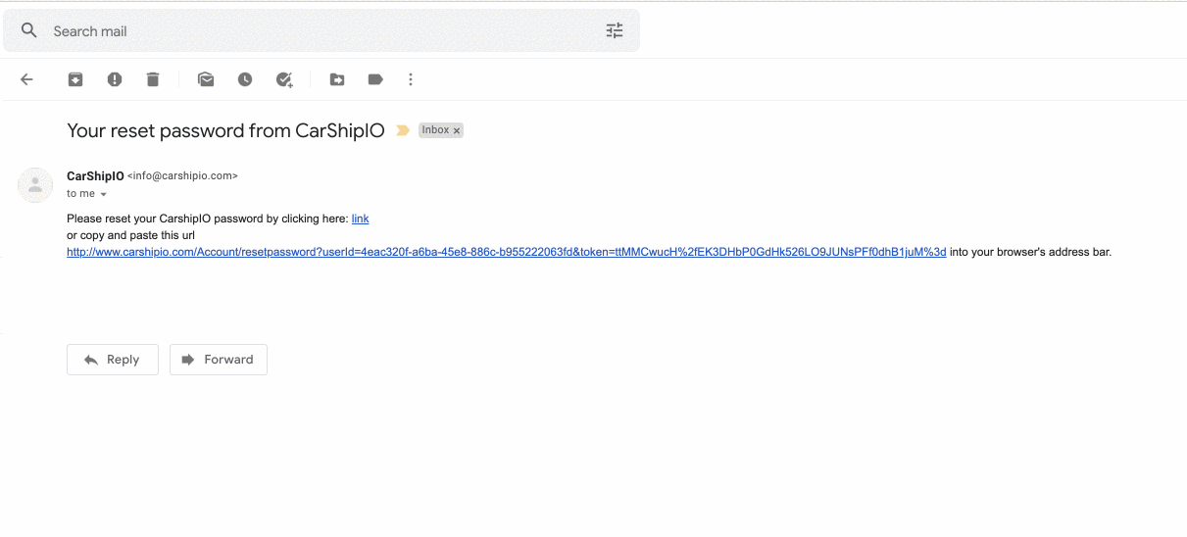Archive this email
Screen dimensions: 1187x537
tap(75, 79)
